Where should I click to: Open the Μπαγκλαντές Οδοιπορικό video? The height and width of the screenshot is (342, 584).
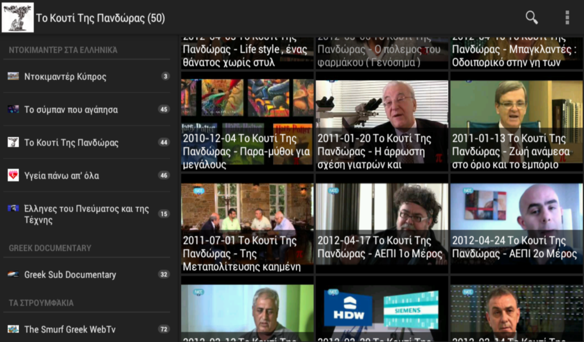coord(516,52)
